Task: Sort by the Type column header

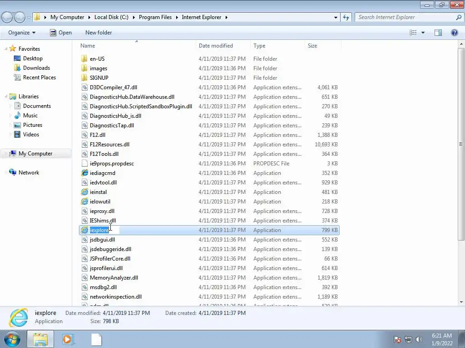Action: 277,46
